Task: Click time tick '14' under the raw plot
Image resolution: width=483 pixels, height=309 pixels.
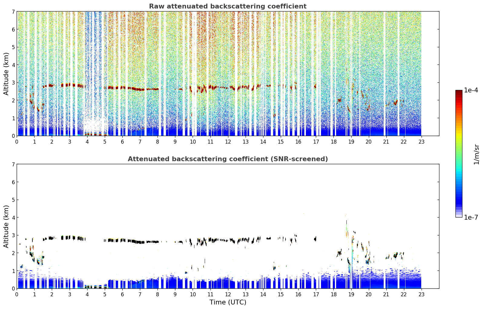Action: (x=263, y=142)
